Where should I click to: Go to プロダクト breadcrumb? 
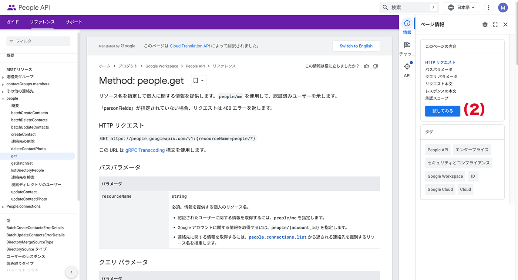pos(128,66)
